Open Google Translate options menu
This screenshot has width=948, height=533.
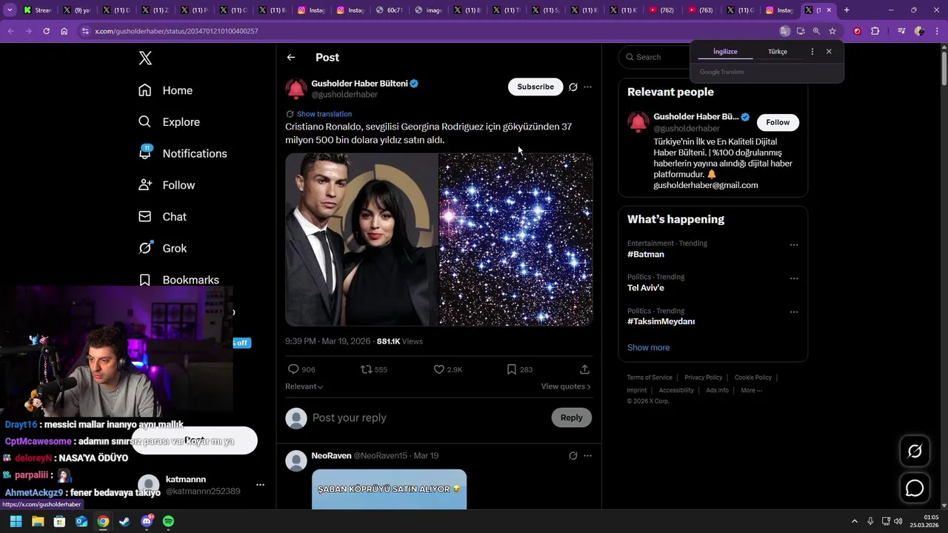tap(812, 52)
